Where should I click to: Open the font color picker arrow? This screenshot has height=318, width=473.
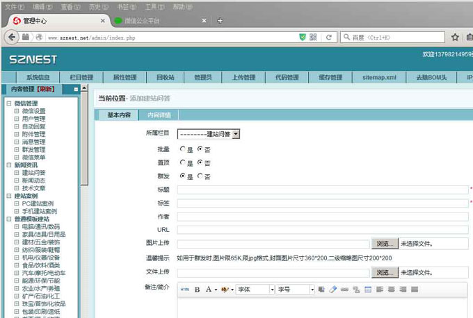215,289
